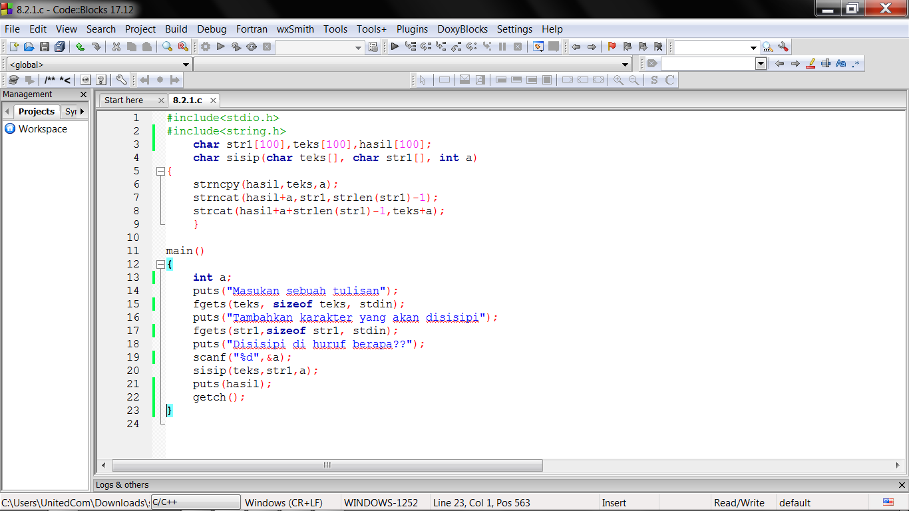Collapse fold marker on line 12
Screen dimensions: 909x511
160,264
